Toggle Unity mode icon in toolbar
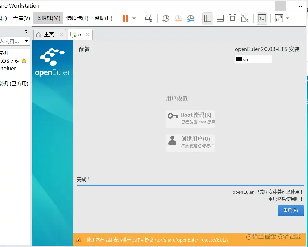This screenshot has height=247, width=308. [245, 18]
